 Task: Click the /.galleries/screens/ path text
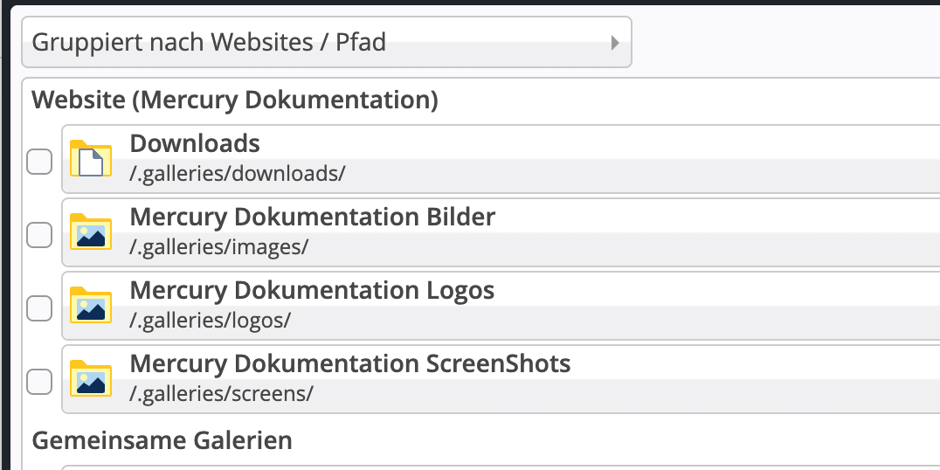(x=221, y=393)
